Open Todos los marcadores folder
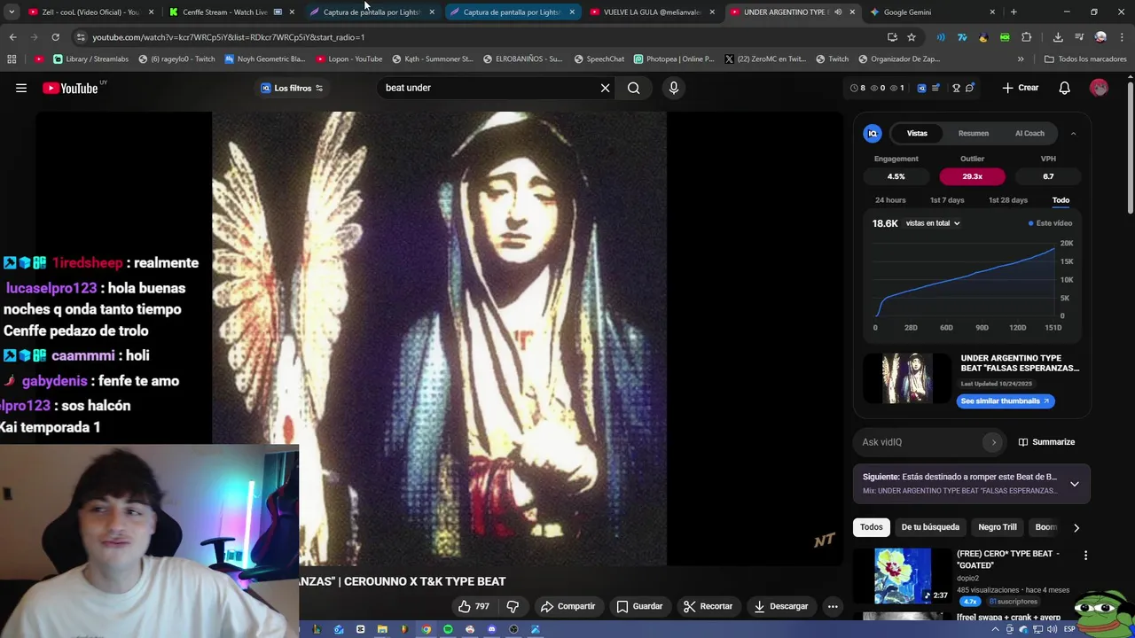The height and width of the screenshot is (638, 1135). coord(1084,59)
